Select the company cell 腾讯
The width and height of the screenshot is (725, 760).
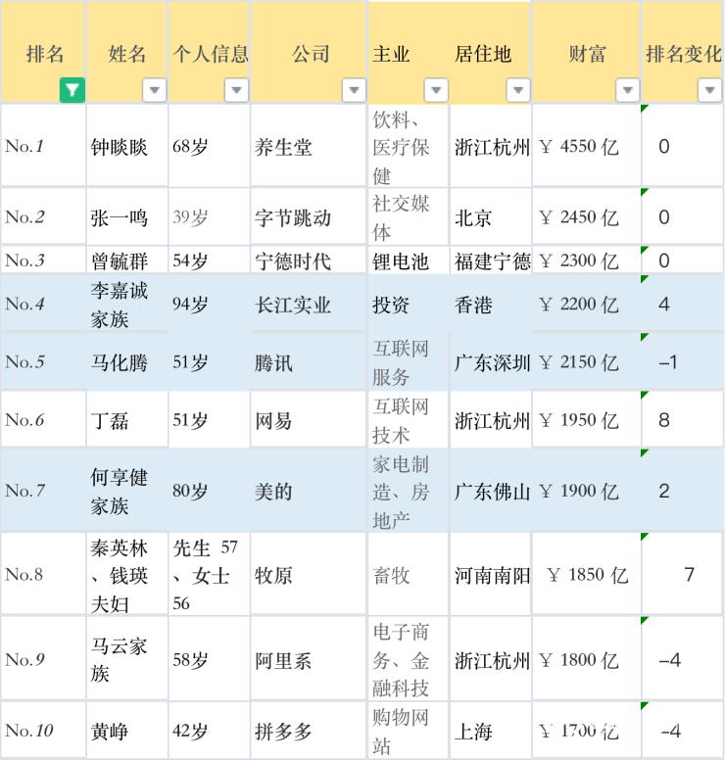(x=309, y=361)
